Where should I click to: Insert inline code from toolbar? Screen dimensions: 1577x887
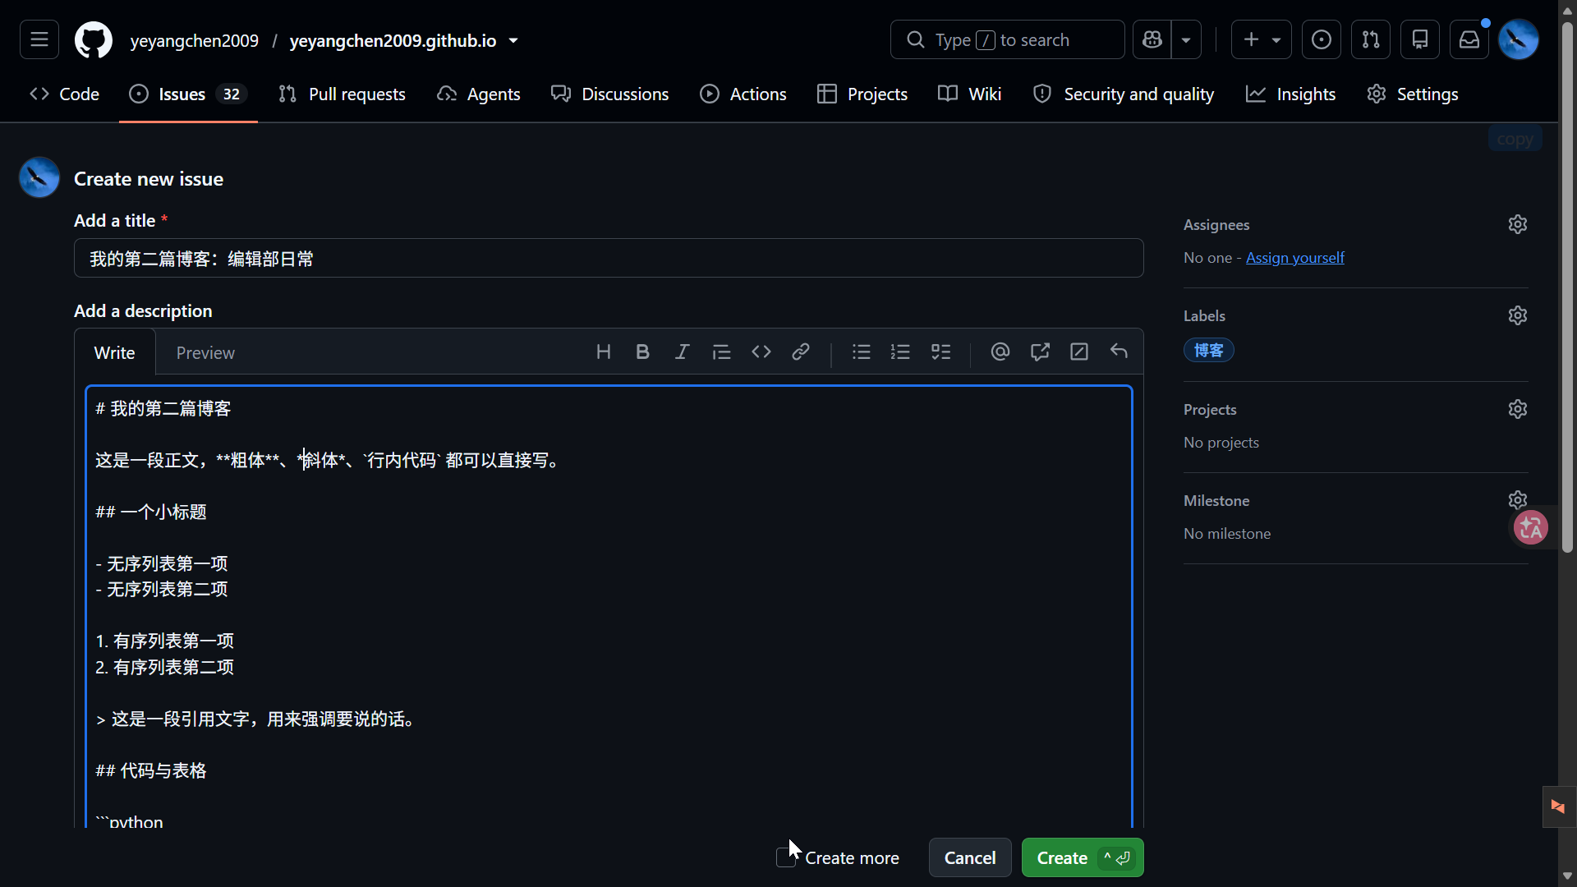[x=761, y=352]
